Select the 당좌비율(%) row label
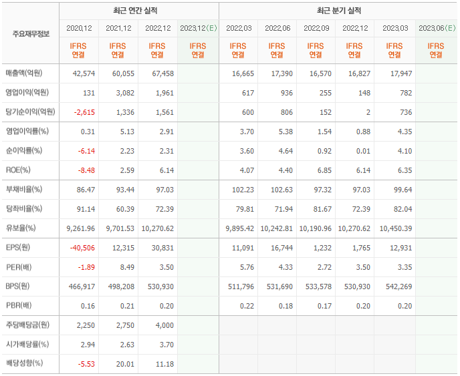The height and width of the screenshot is (376, 460). click(x=24, y=208)
